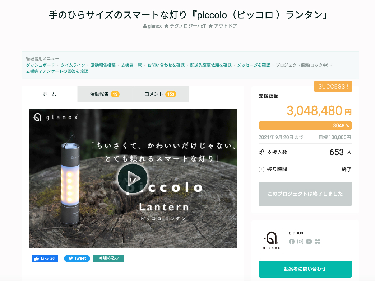
Task: Open 支援完了アンケートの回答を確認 link
Action: click(57, 71)
